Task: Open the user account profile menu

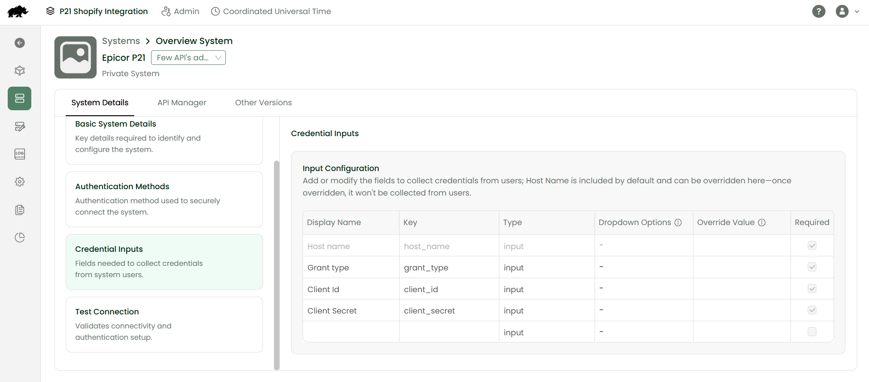Action: click(847, 11)
